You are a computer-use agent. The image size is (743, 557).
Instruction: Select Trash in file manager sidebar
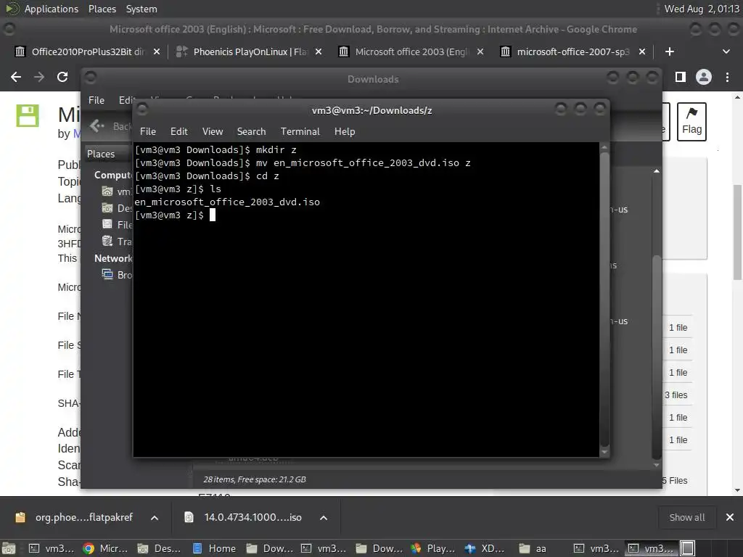click(x=117, y=242)
